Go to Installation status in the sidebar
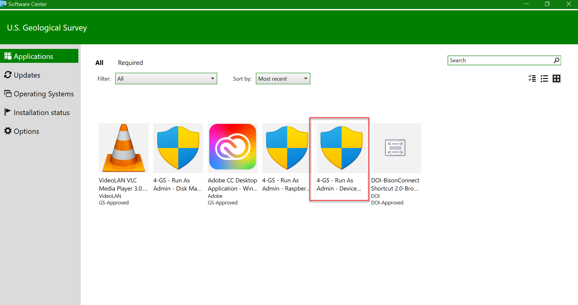The width and height of the screenshot is (578, 305). coord(39,112)
